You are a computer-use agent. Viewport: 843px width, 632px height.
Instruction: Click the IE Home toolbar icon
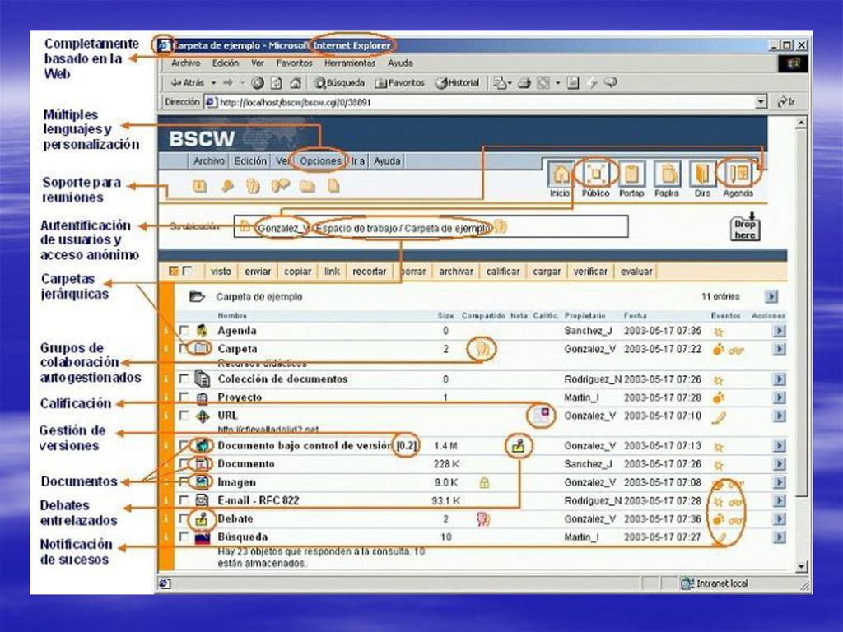click(x=296, y=83)
